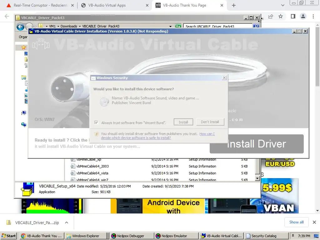Click scroll-down arrow of browser page
The height and width of the screenshot is (240, 320).
point(317,211)
